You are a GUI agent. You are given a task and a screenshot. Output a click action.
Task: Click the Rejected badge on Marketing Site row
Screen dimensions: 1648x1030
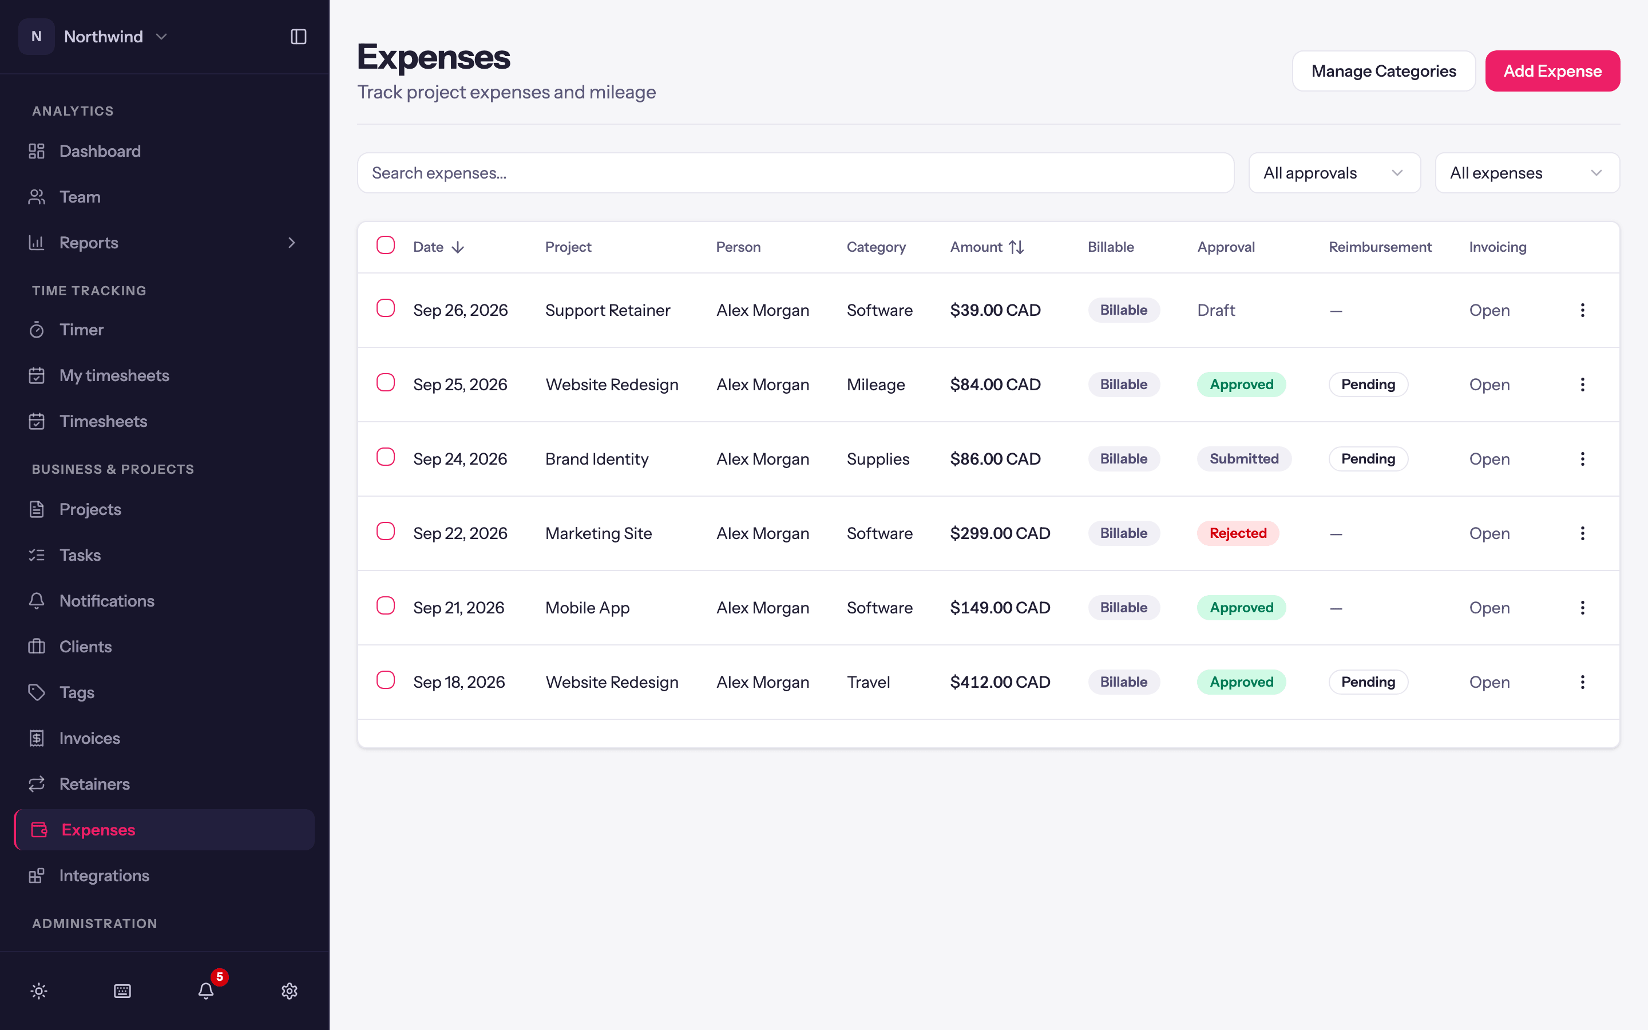pos(1238,533)
